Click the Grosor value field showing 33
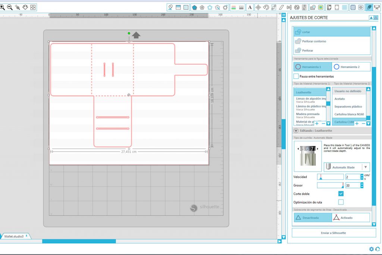The height and width of the screenshot is (255, 382). click(353, 185)
